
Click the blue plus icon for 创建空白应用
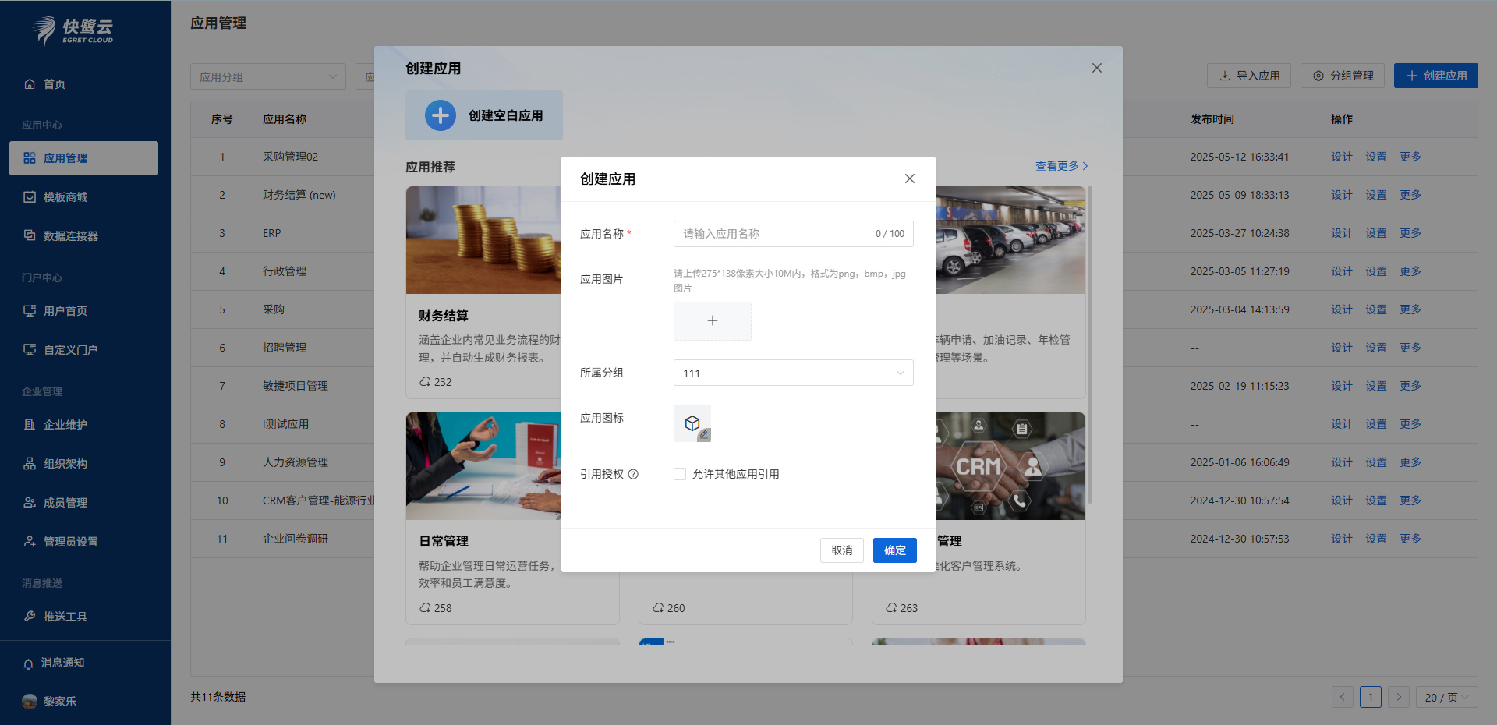click(x=440, y=115)
